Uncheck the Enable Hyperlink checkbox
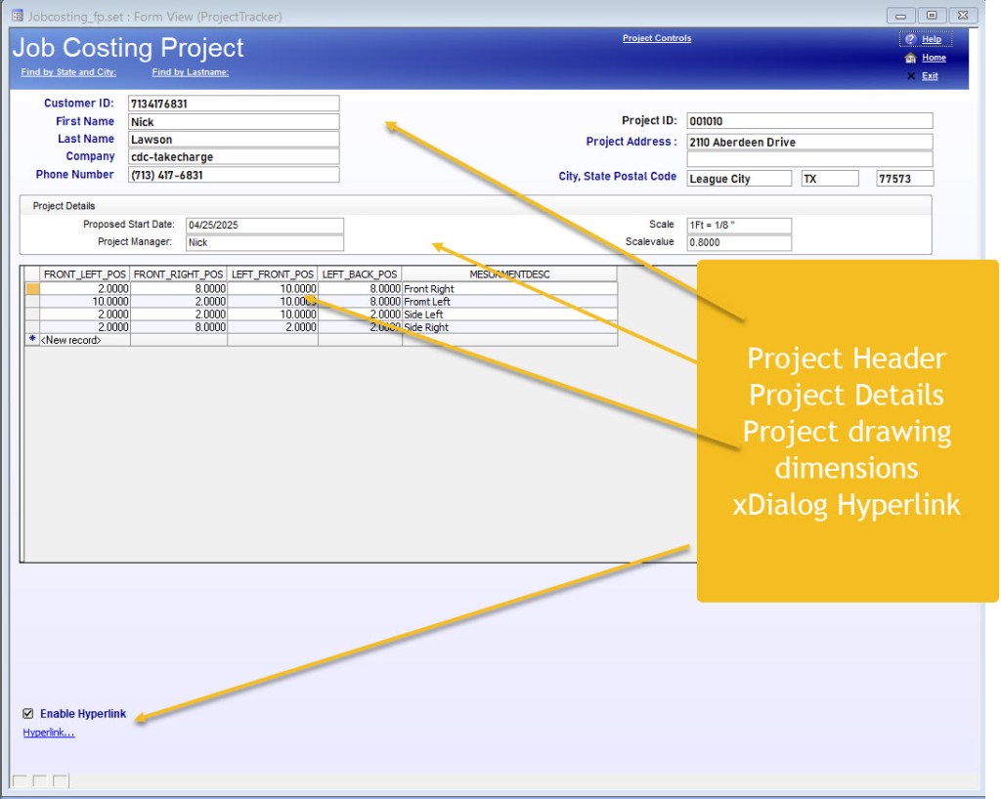The image size is (1001, 799). pos(28,714)
